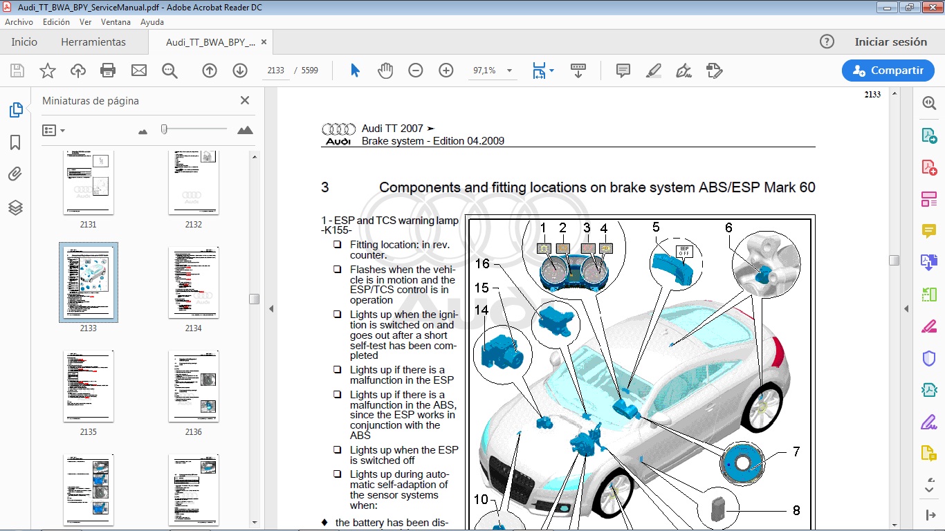Screen dimensions: 945x531
Task: Click thumbnail panel scrollbar handle
Action: click(x=254, y=299)
